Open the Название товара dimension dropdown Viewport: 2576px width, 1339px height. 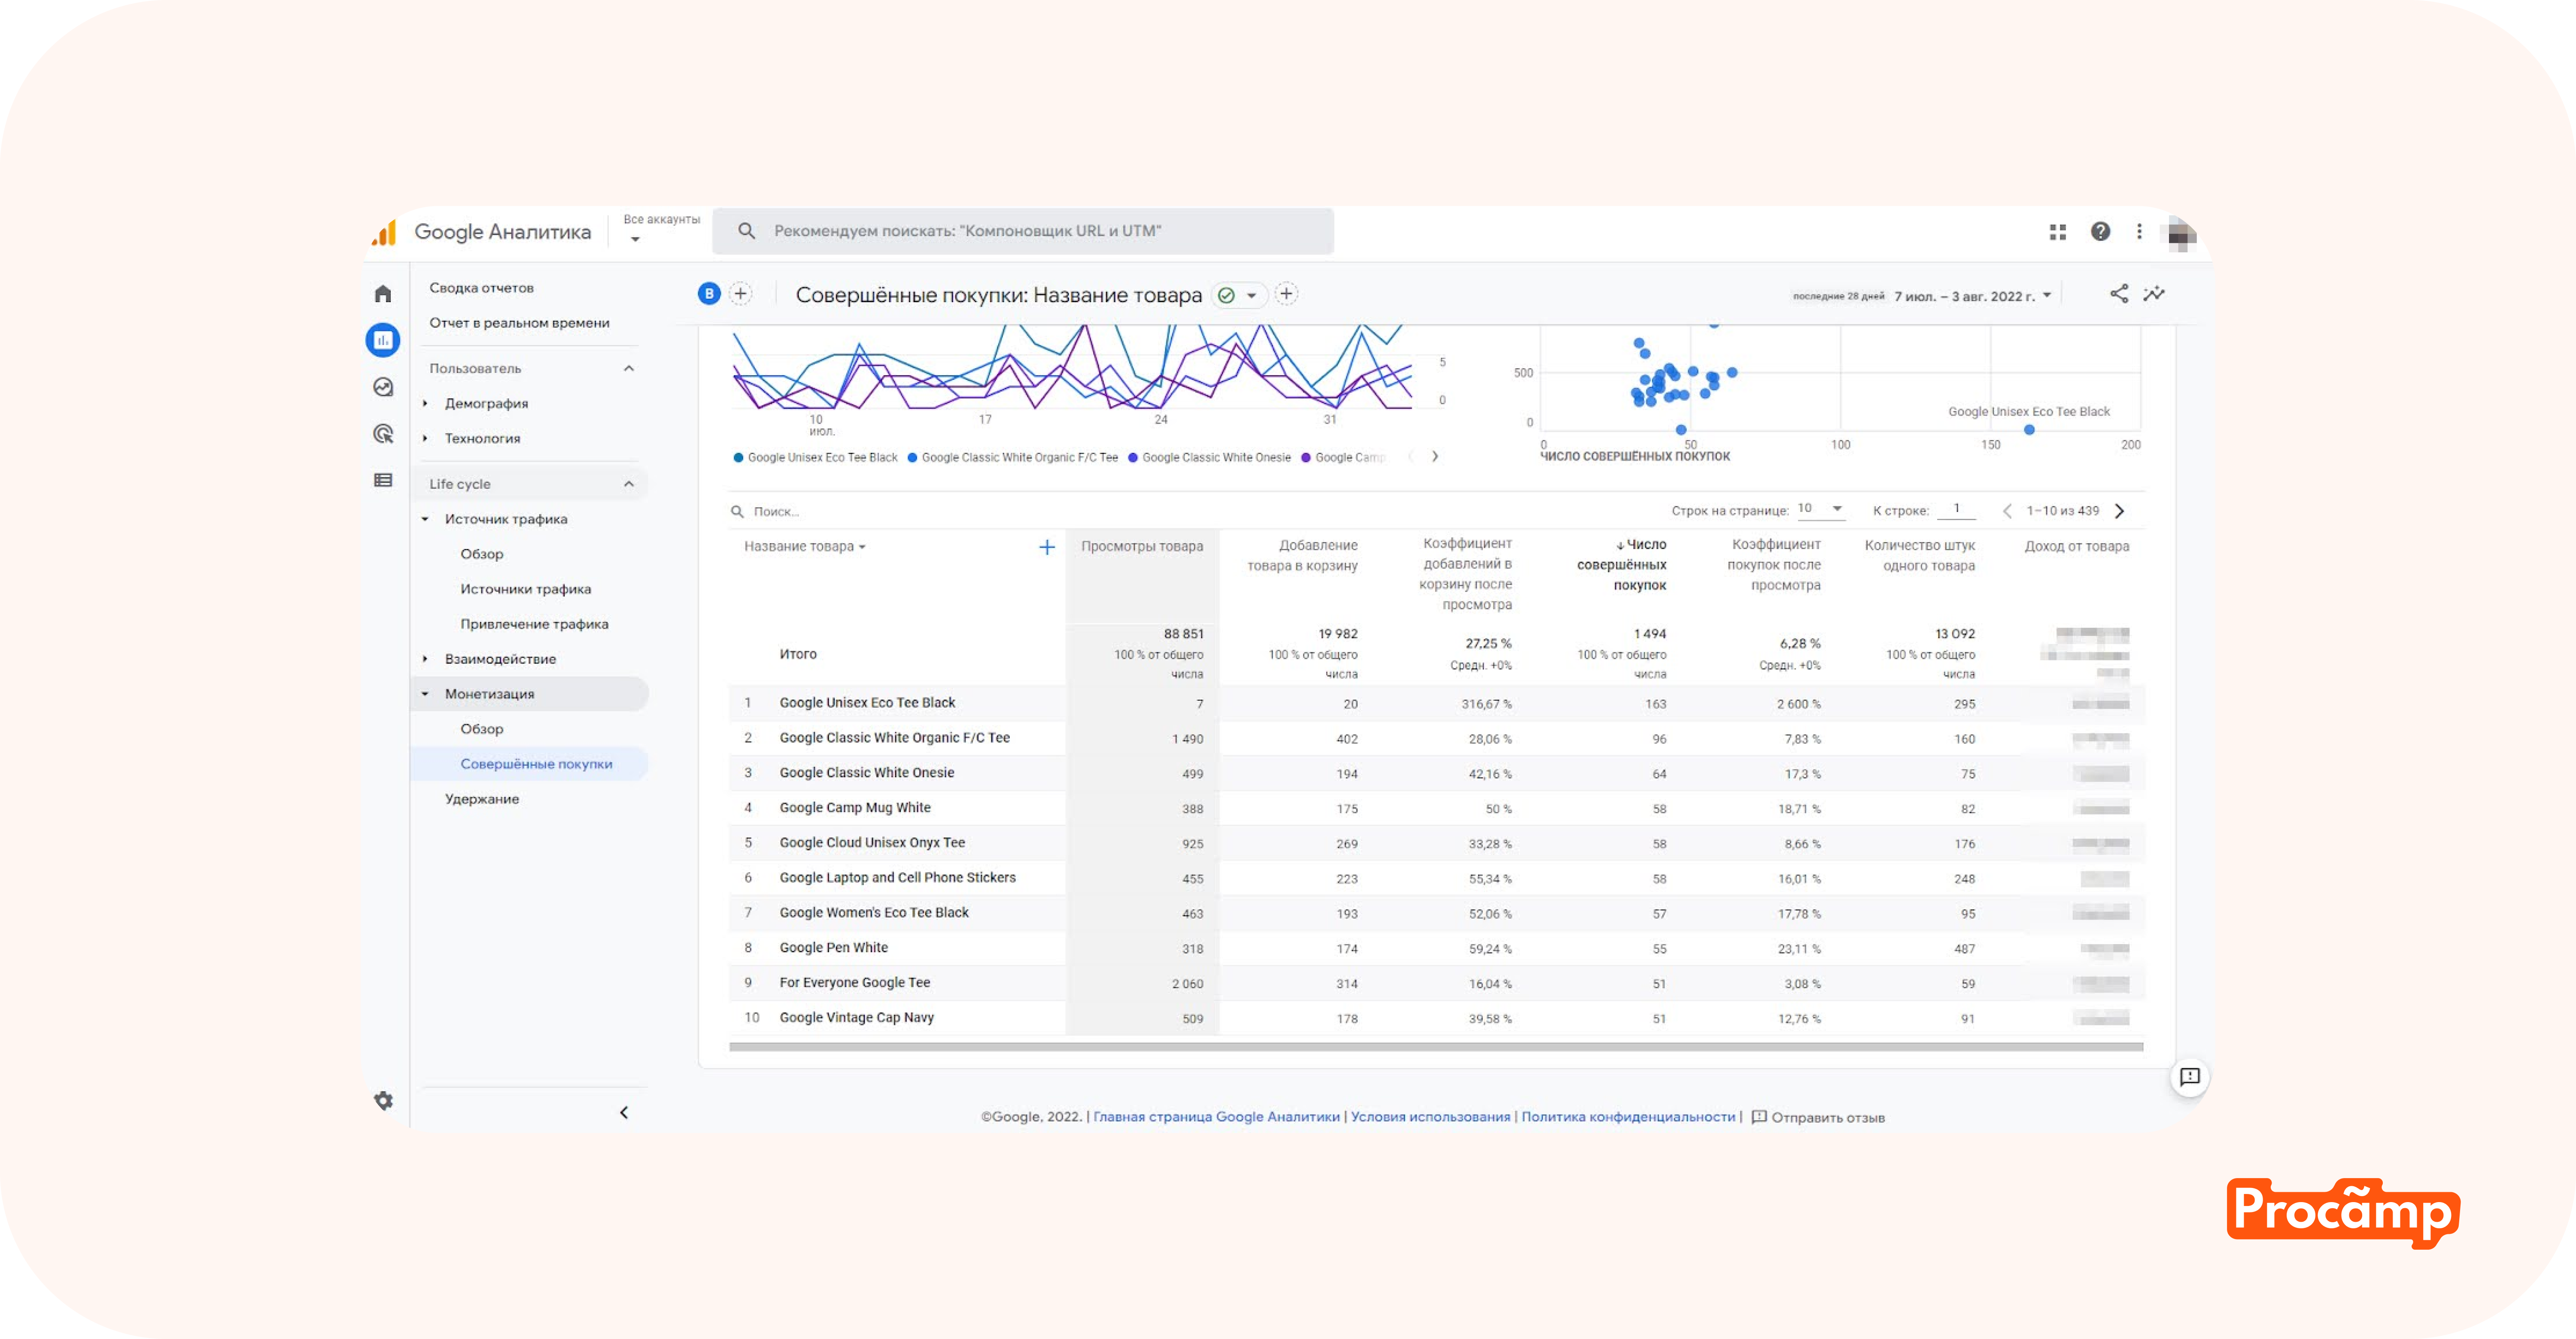click(x=804, y=547)
